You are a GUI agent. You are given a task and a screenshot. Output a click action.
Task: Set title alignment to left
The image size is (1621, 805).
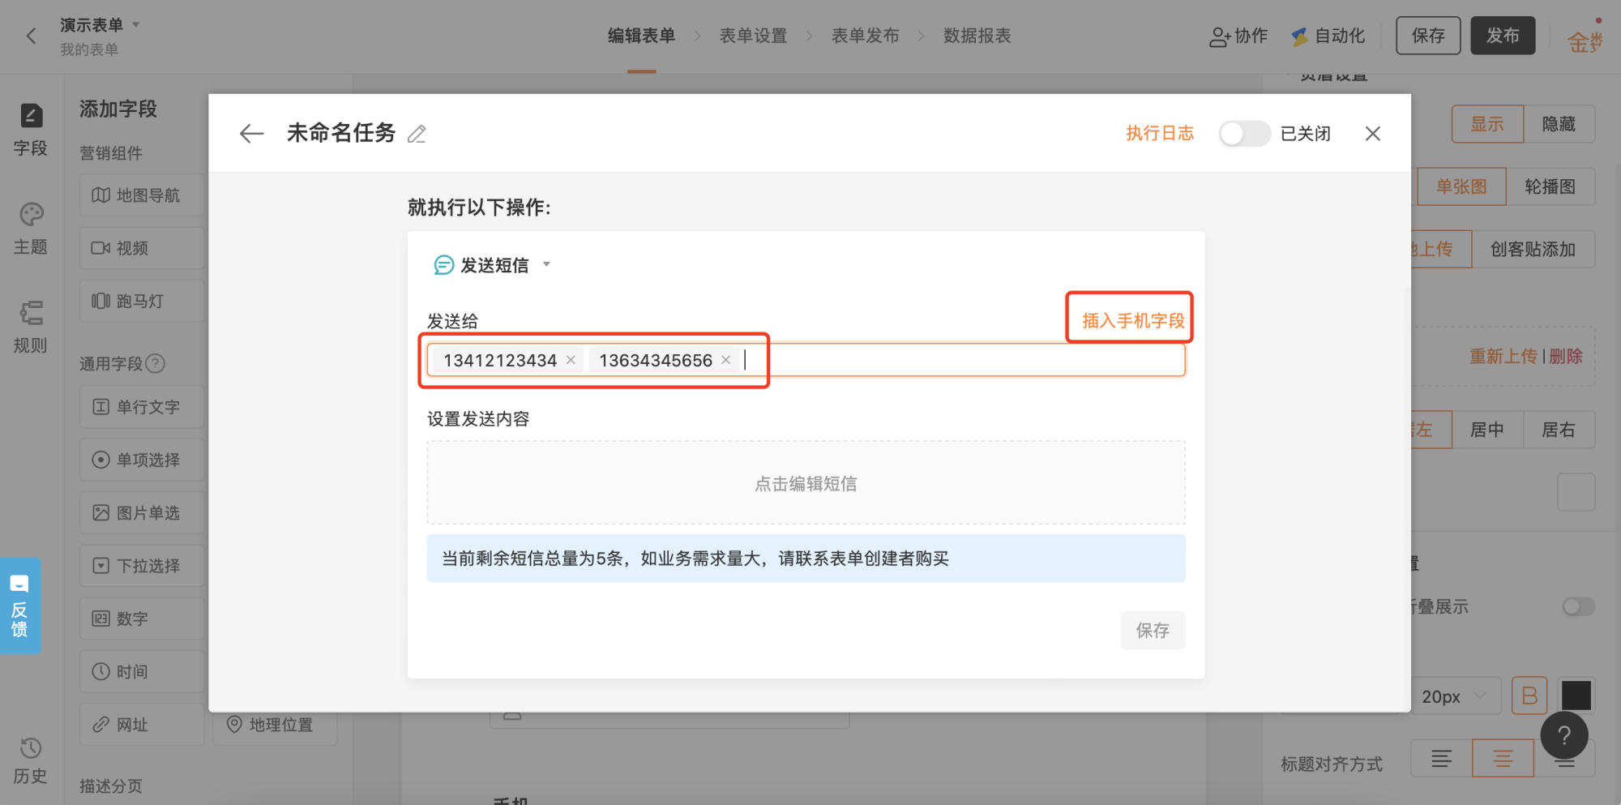pyautogui.click(x=1441, y=759)
